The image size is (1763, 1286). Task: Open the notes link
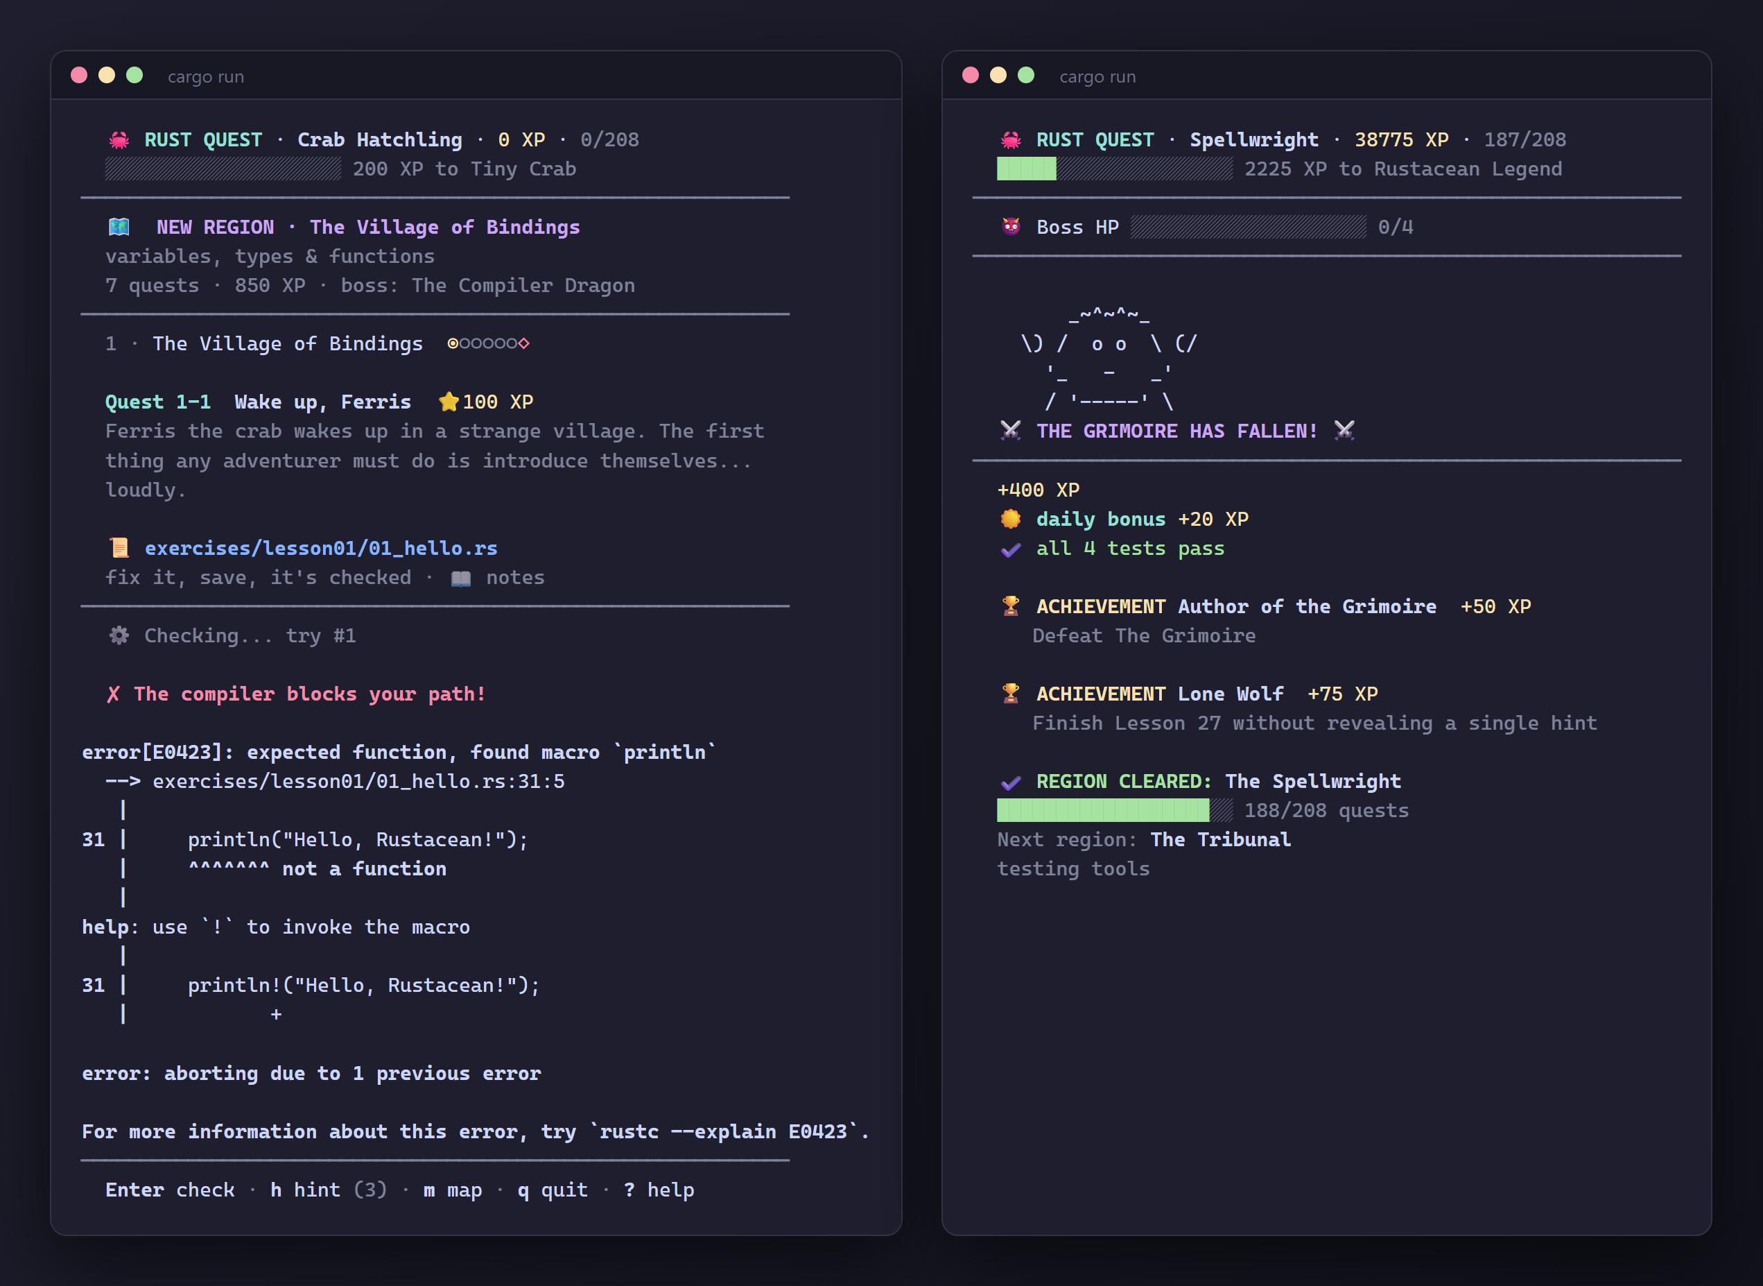point(515,578)
